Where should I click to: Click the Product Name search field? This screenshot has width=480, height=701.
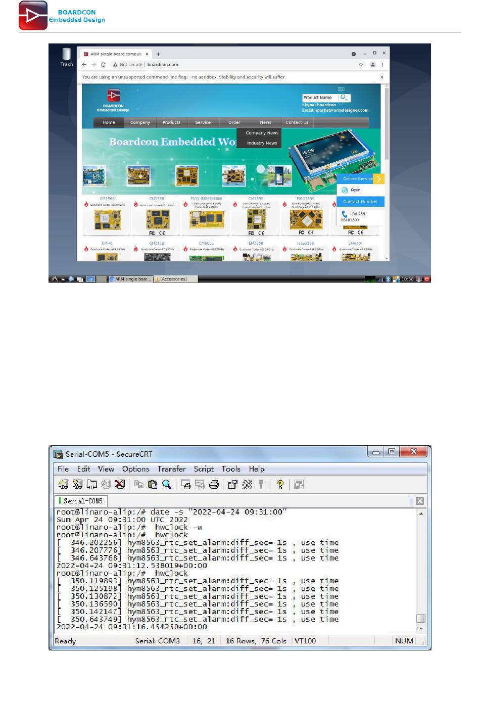pyautogui.click(x=319, y=98)
